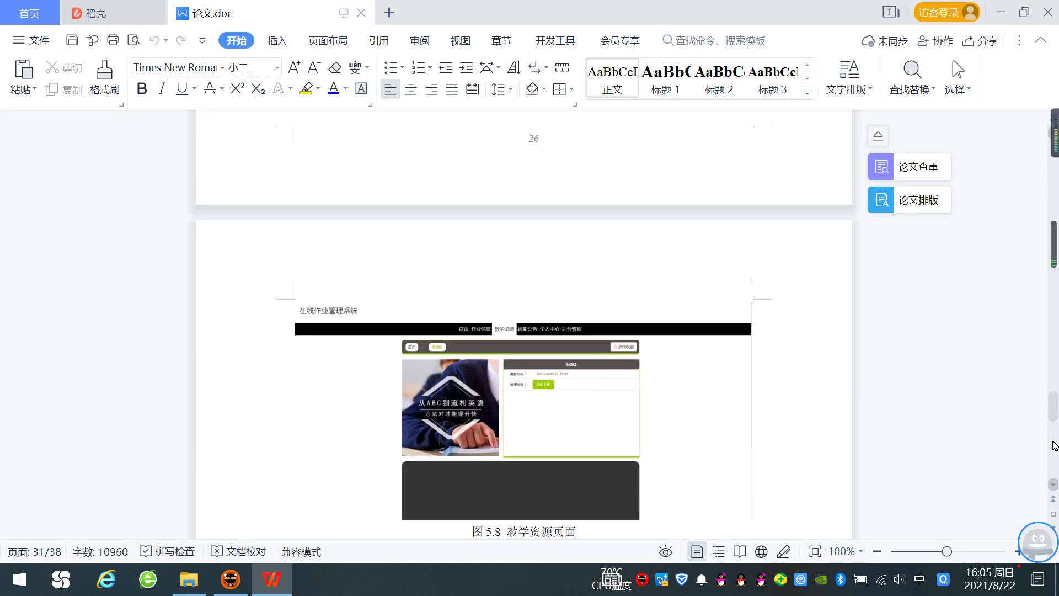
Task: Click the clear formatting eraser icon
Action: coord(335,67)
